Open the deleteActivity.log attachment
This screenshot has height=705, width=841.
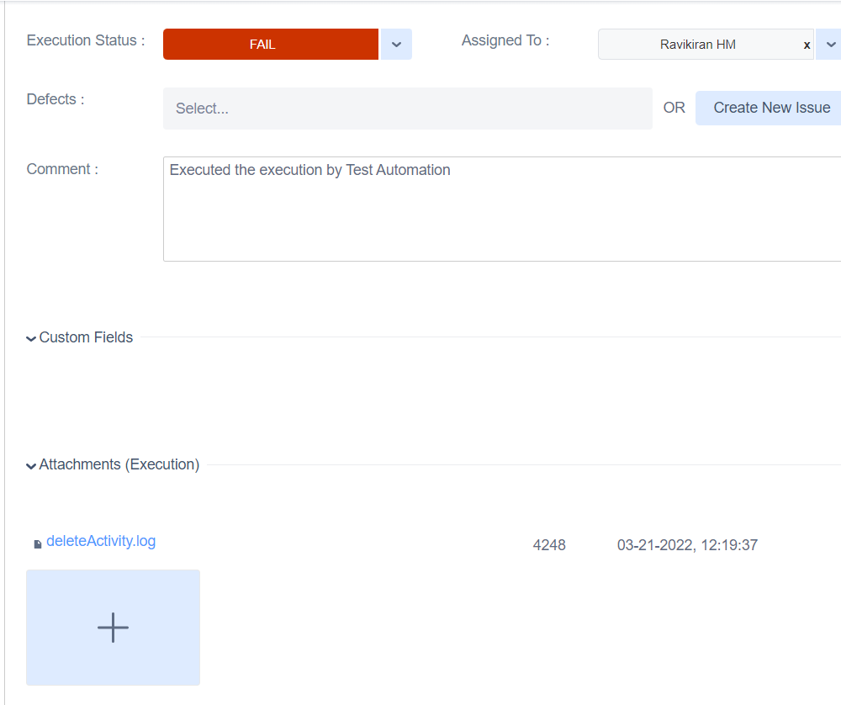pyautogui.click(x=101, y=541)
